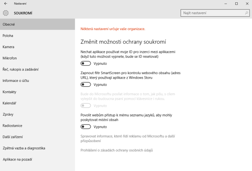The height and width of the screenshot is (171, 252).
Task: Select Aplikace na pozadí
Action: 17,159
